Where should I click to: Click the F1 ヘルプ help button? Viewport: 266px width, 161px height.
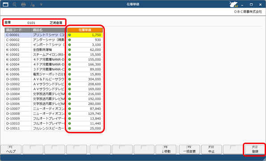[11, 149]
